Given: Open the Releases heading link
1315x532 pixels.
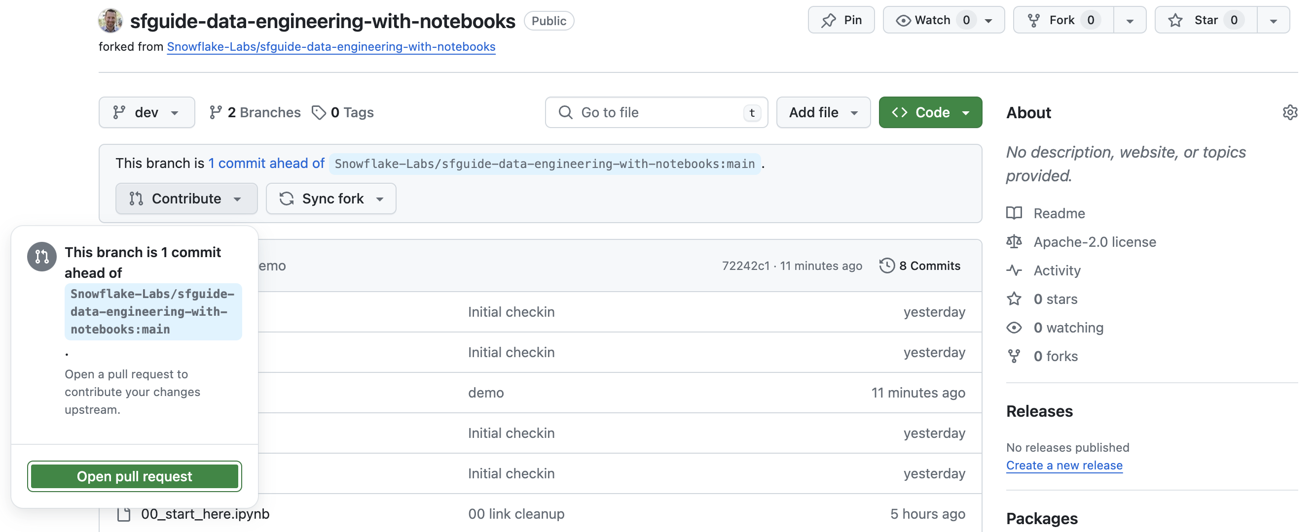Looking at the screenshot, I should click(1039, 411).
